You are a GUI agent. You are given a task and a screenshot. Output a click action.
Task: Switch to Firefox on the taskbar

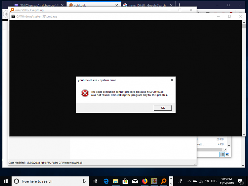145,181
